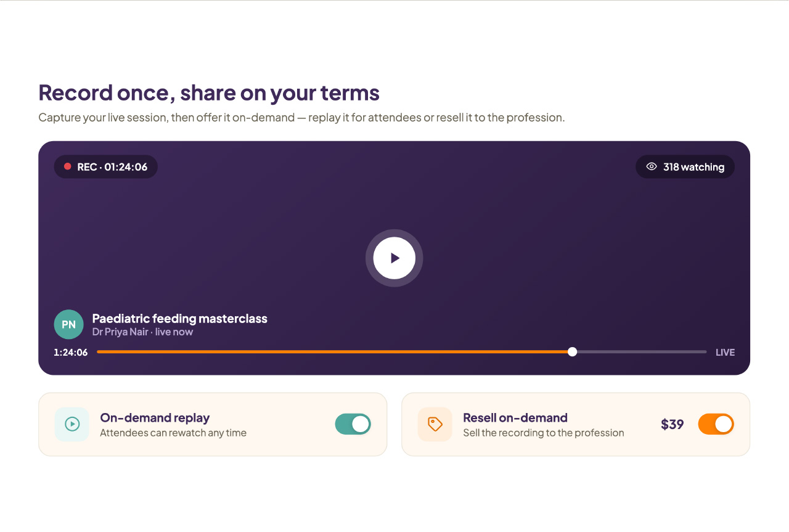Click Attendees can rewatch any time text
The height and width of the screenshot is (532, 789).
pyautogui.click(x=173, y=433)
